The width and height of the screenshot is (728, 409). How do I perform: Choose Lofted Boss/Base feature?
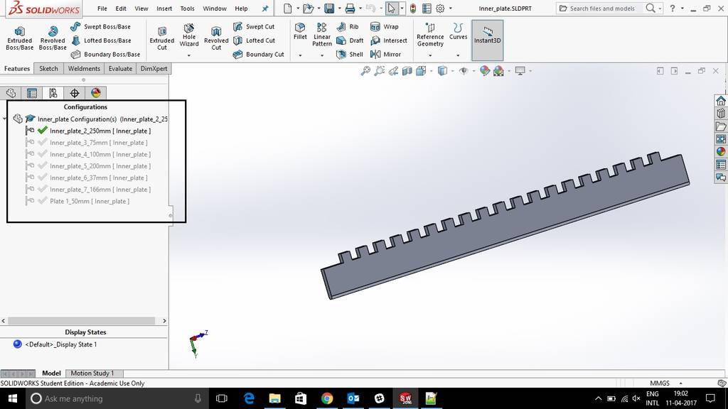pos(101,40)
